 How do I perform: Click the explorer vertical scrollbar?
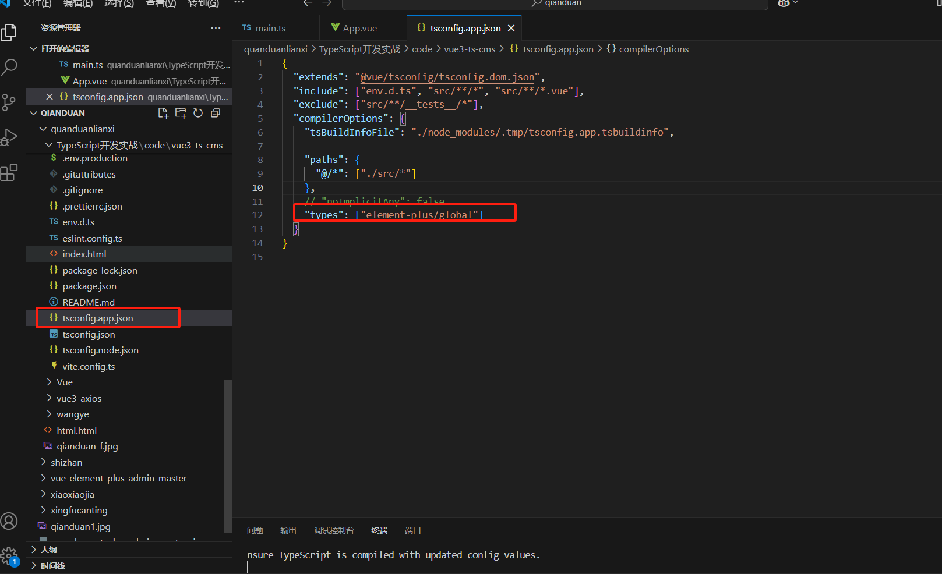(228, 455)
